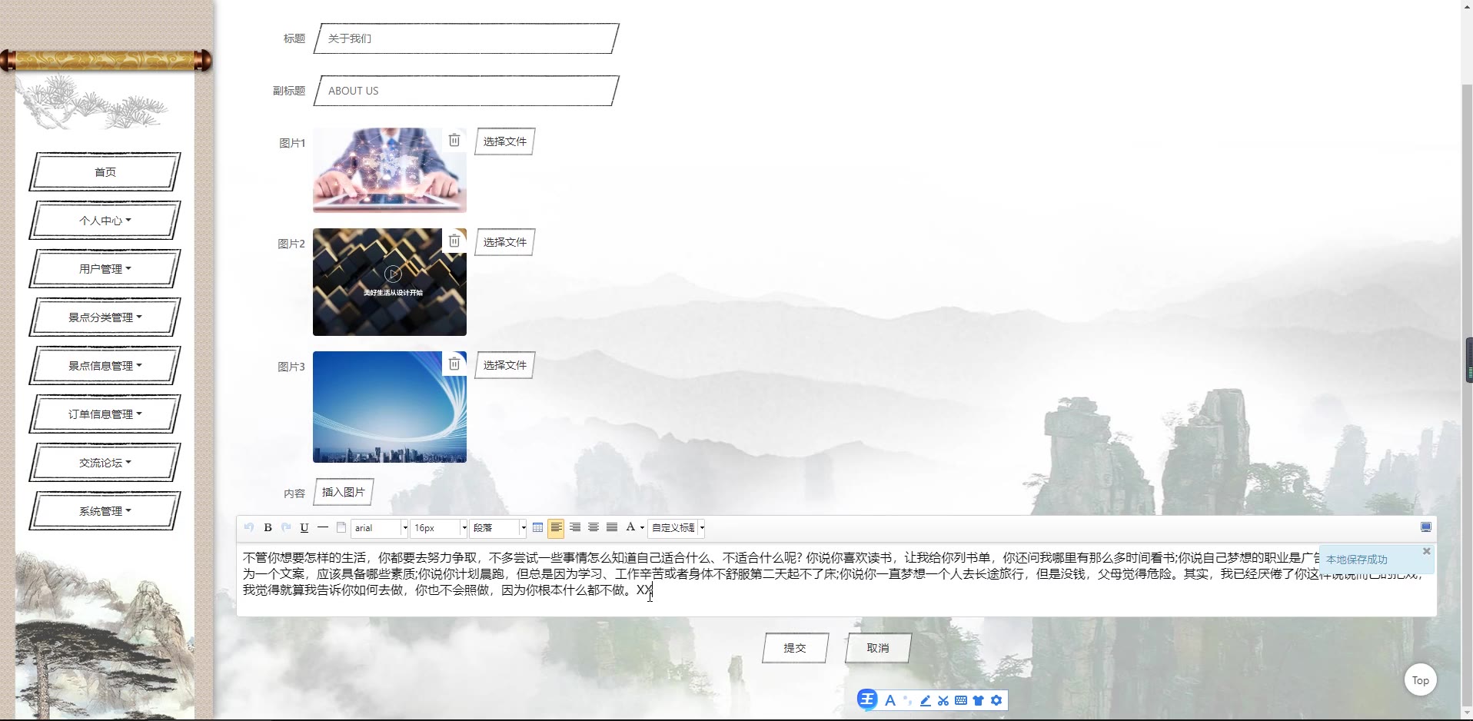Delete 图片3 with its trash icon
Image resolution: width=1473 pixels, height=721 pixels.
point(454,364)
